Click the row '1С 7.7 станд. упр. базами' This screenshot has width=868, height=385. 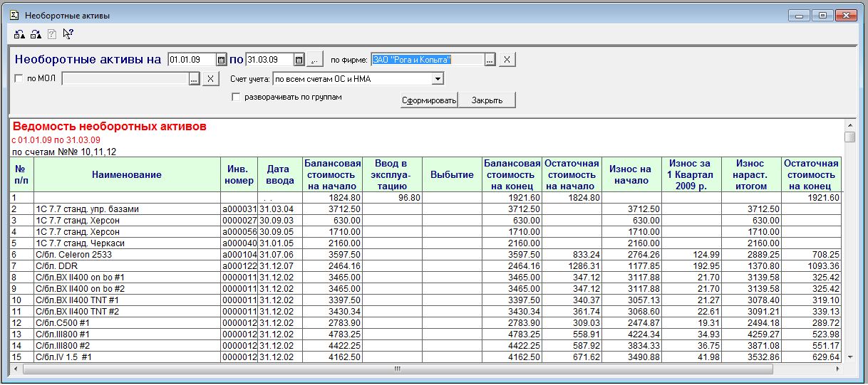pos(425,209)
